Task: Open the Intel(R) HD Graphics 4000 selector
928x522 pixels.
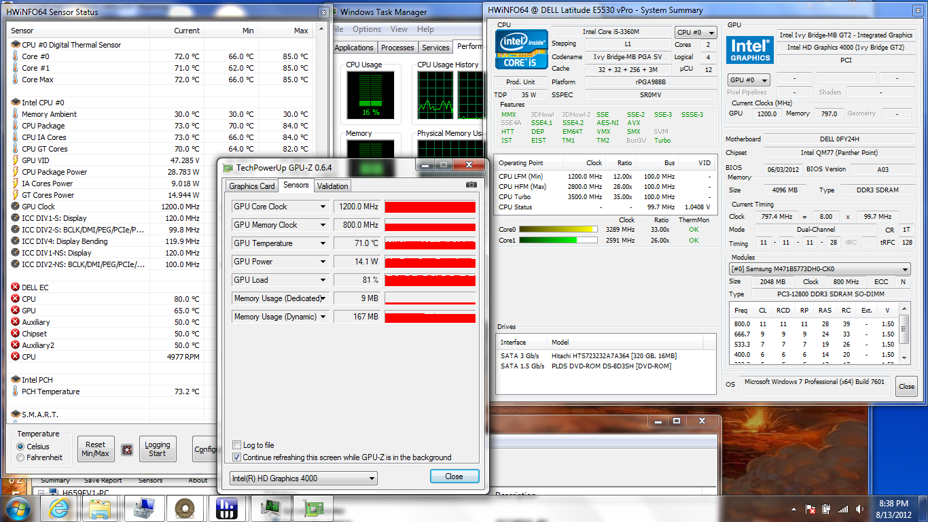Action: [303, 478]
